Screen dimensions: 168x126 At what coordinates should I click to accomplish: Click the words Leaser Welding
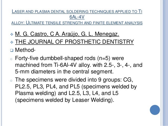(91, 100)
